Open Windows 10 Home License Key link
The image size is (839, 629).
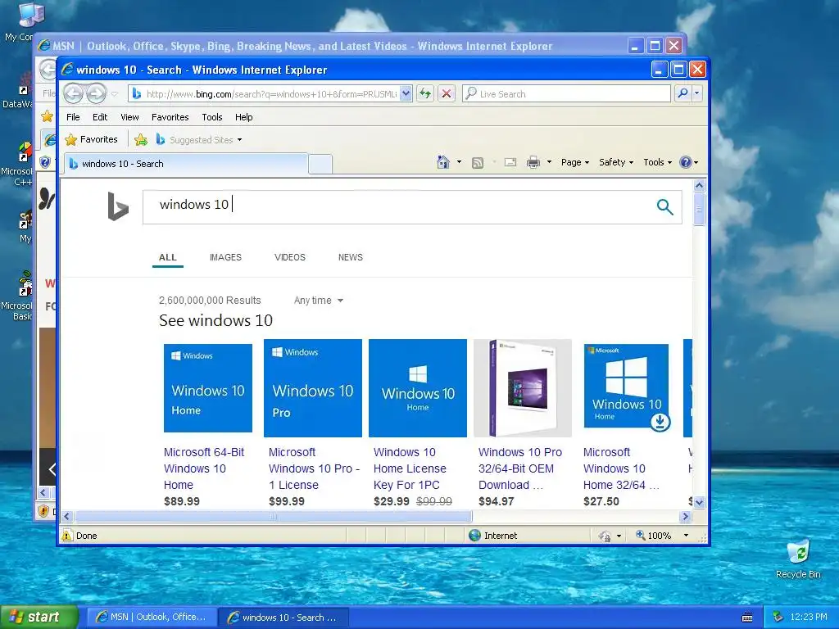410,468
